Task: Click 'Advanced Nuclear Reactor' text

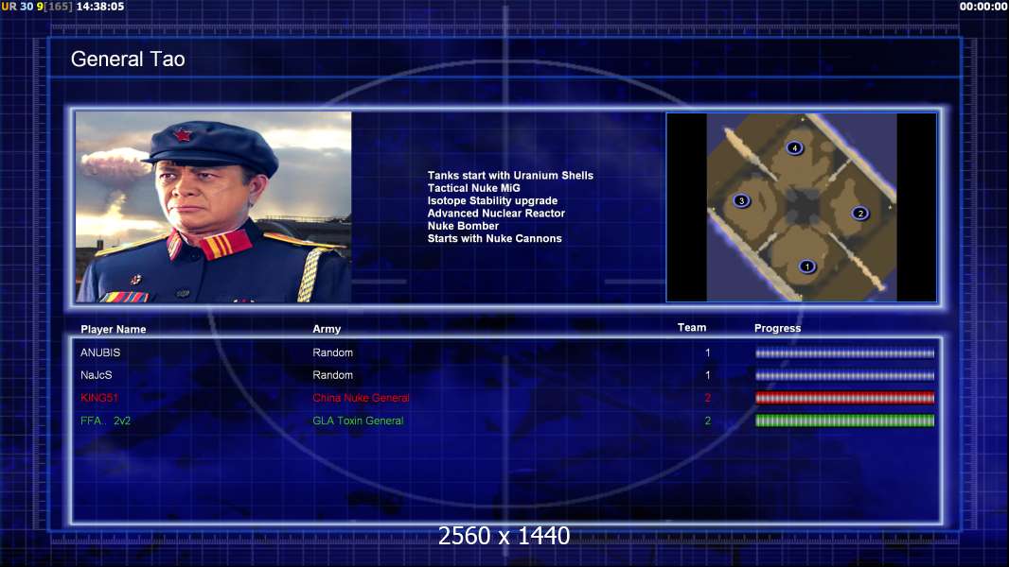Action: point(496,214)
